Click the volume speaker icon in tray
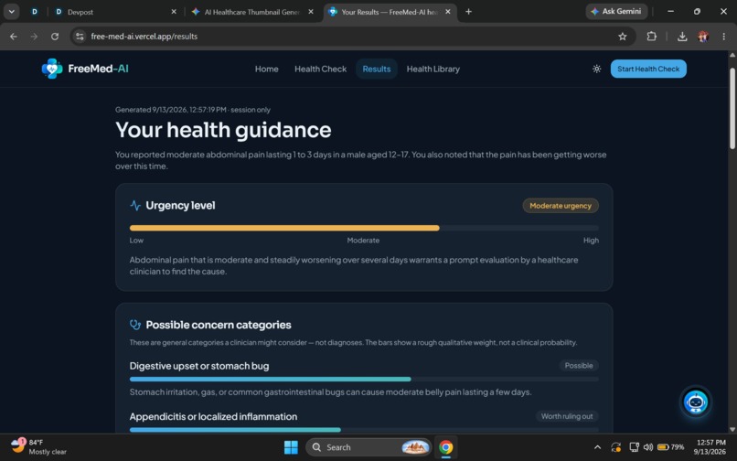 click(648, 447)
